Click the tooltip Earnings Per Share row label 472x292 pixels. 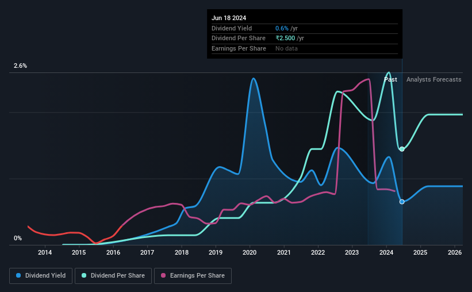(239, 48)
